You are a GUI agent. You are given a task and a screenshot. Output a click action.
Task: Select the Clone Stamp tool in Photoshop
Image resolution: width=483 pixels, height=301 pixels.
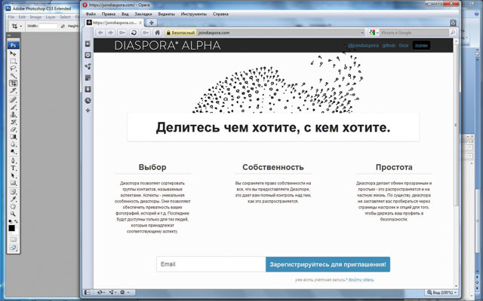click(x=13, y=114)
